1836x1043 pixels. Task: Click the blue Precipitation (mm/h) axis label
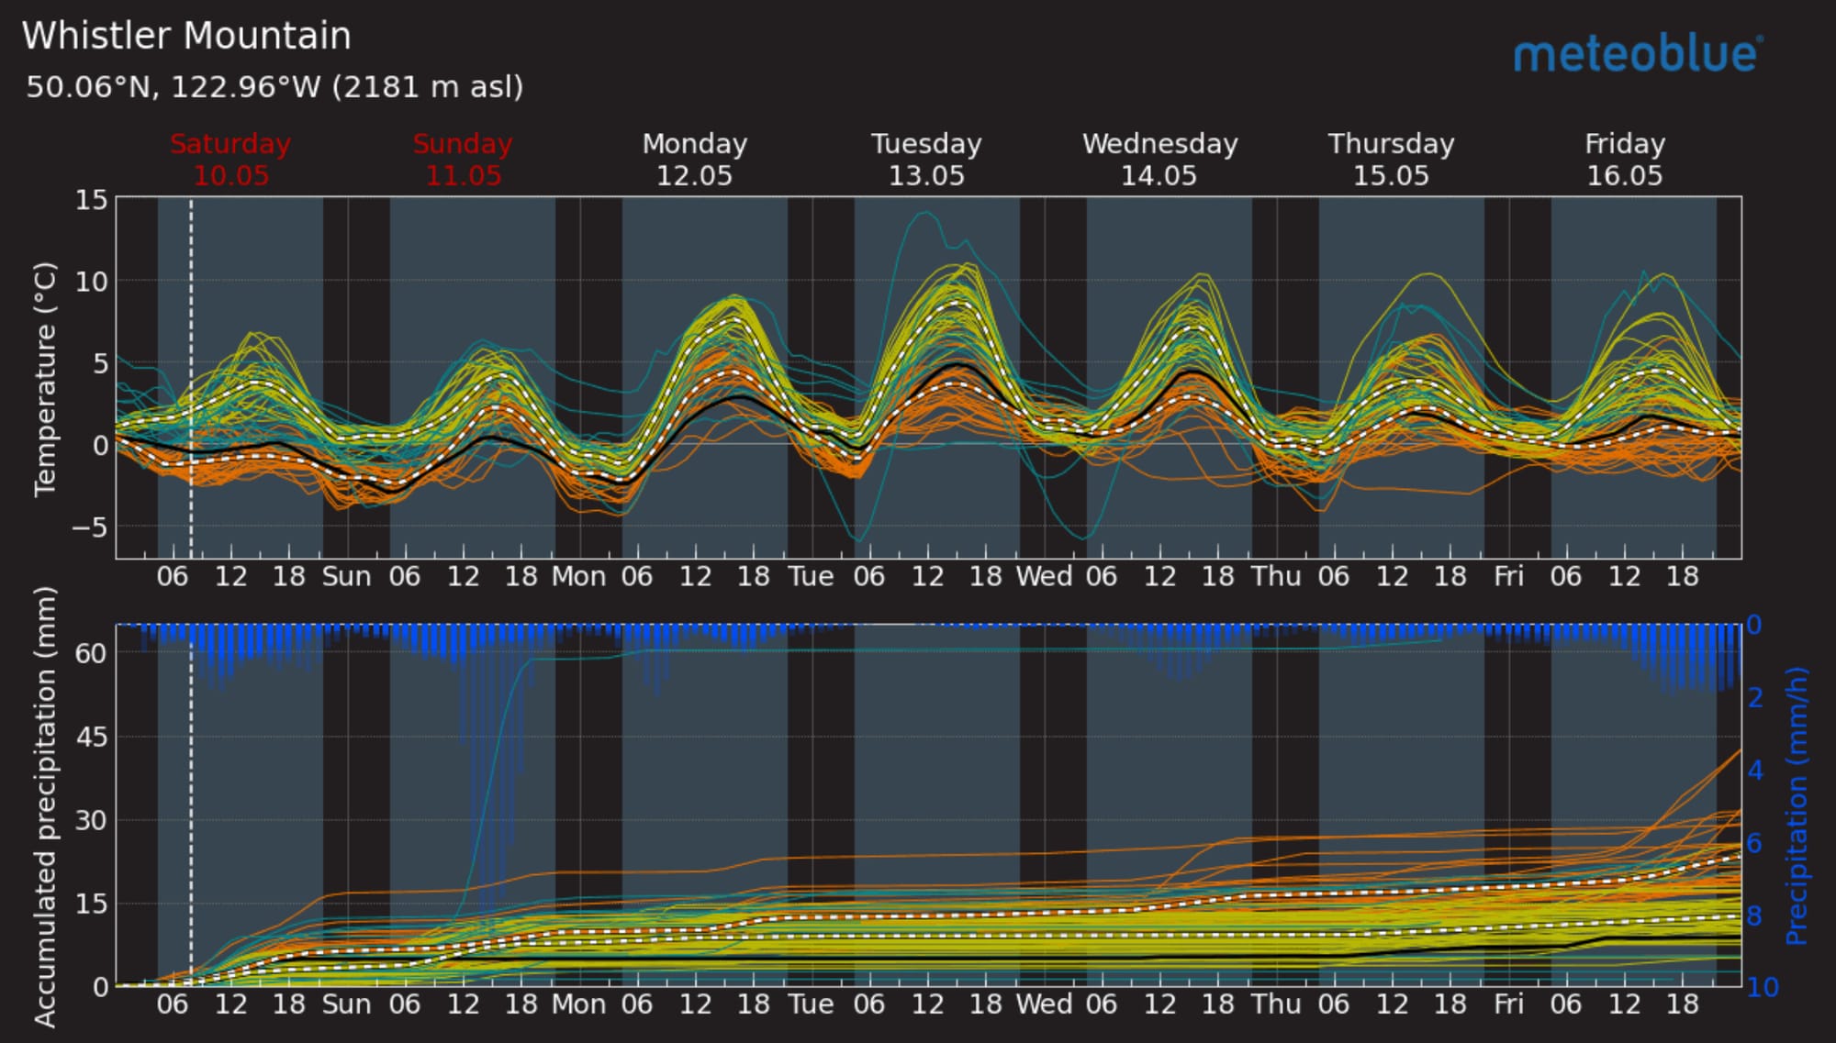tap(1796, 805)
